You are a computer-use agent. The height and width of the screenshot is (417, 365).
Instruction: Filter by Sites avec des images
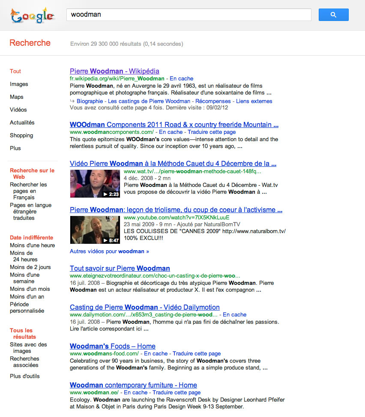[x=28, y=348]
